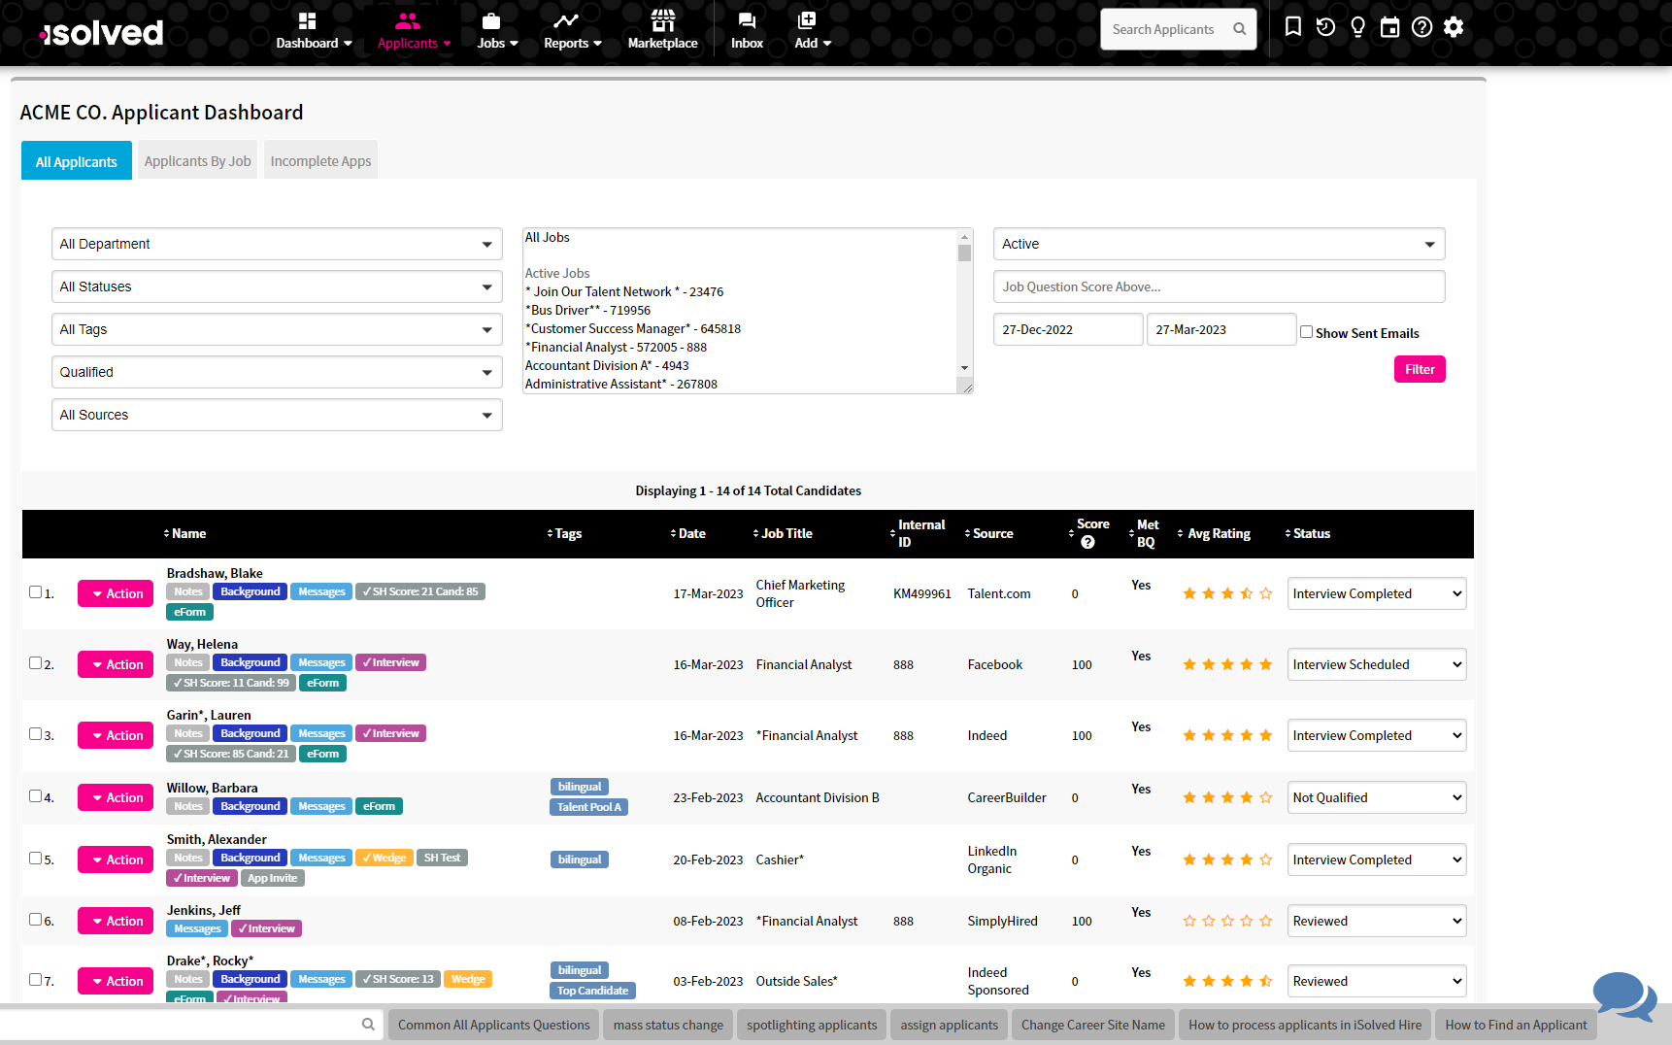1672x1045 pixels.
Task: Open the How to Find an Applicant link
Action: pyautogui.click(x=1516, y=1025)
